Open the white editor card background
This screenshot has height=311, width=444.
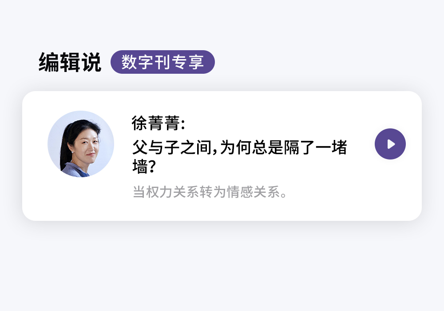[222, 156]
